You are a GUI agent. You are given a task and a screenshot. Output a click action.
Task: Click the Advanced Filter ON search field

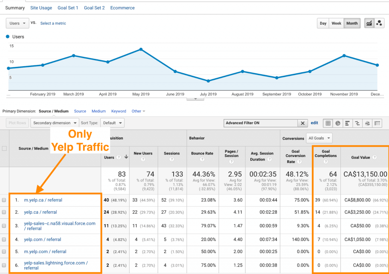[261, 123]
